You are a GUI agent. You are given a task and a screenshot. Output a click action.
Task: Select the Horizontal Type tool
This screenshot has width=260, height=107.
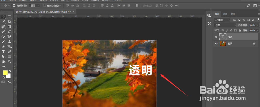pyautogui.click(x=3, y=52)
